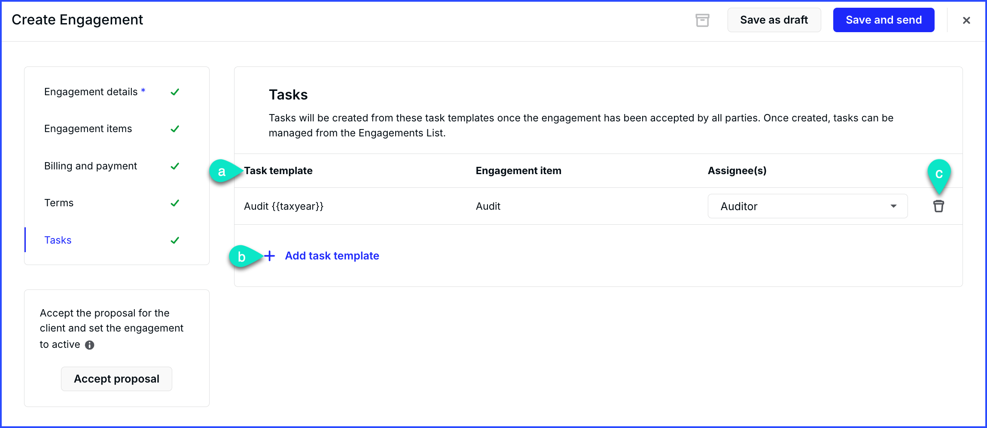Click the 'Task template' column header

pos(278,171)
